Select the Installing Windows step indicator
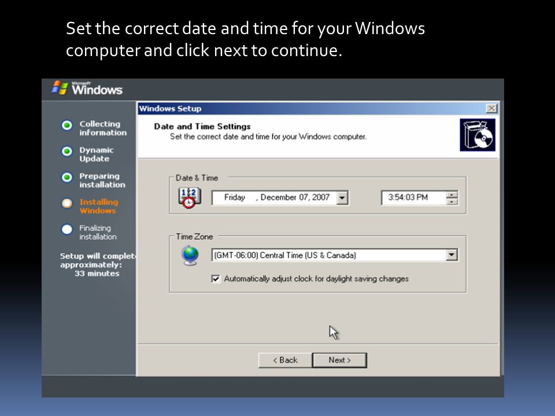This screenshot has width=555, height=416. pos(67,203)
